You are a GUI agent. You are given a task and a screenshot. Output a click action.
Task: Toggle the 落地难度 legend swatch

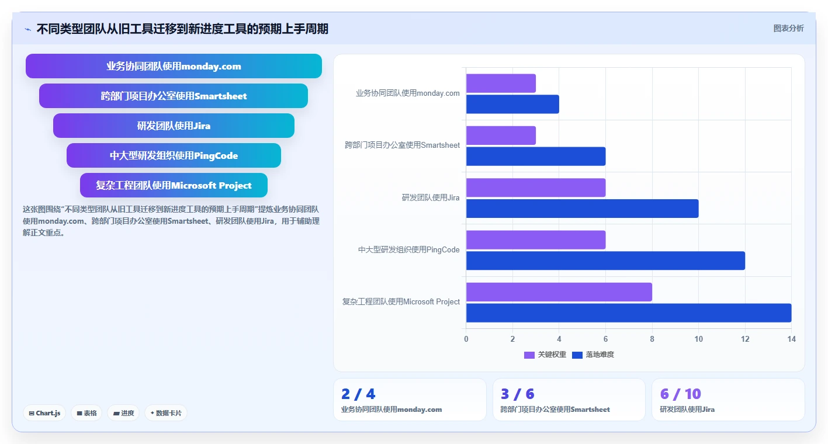pos(577,355)
